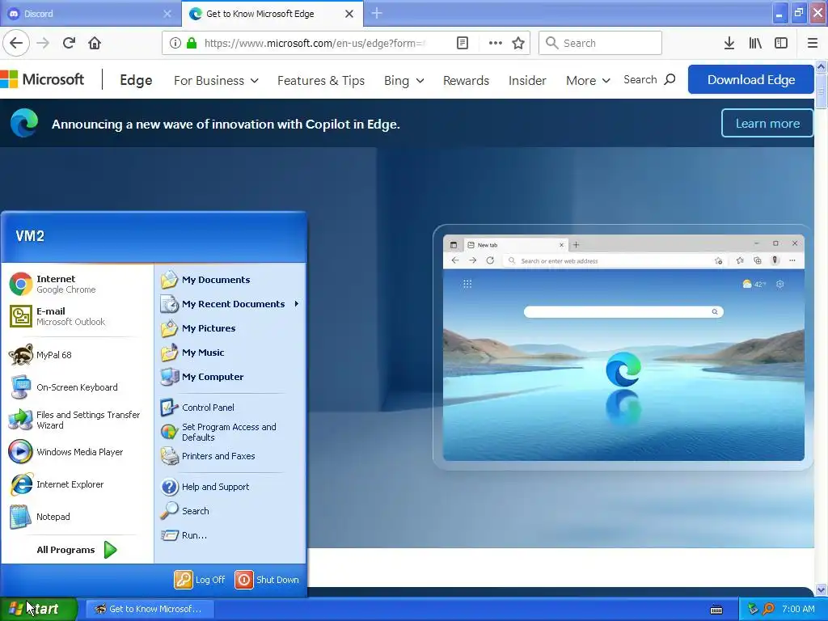Click the Edge product link
828x621 pixels.
coord(136,80)
